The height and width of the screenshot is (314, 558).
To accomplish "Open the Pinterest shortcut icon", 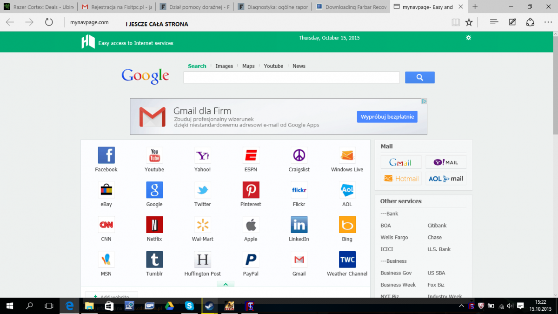I will click(x=251, y=190).
